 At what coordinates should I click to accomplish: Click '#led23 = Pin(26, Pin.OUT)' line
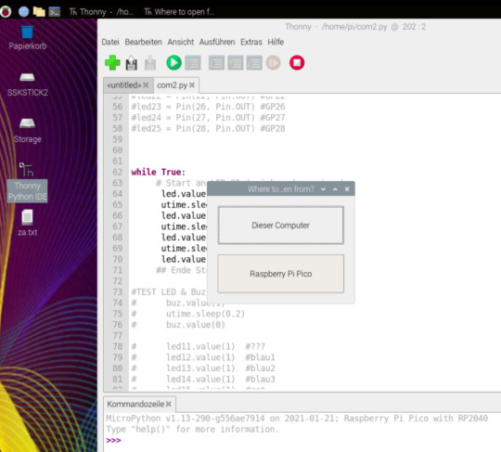click(x=193, y=107)
